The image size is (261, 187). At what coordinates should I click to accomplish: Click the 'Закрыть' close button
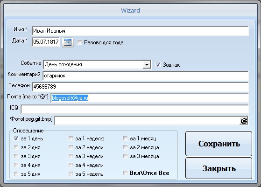(219, 168)
